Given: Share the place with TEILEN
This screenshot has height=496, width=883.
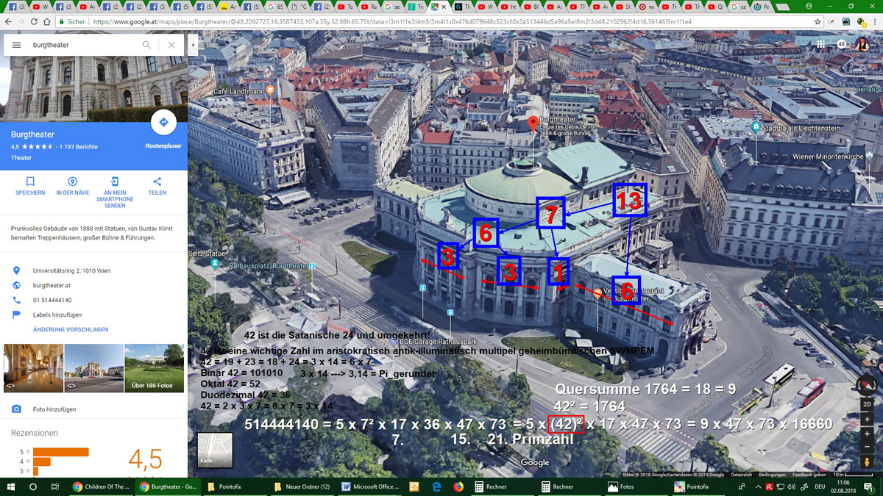Looking at the screenshot, I should click(157, 186).
